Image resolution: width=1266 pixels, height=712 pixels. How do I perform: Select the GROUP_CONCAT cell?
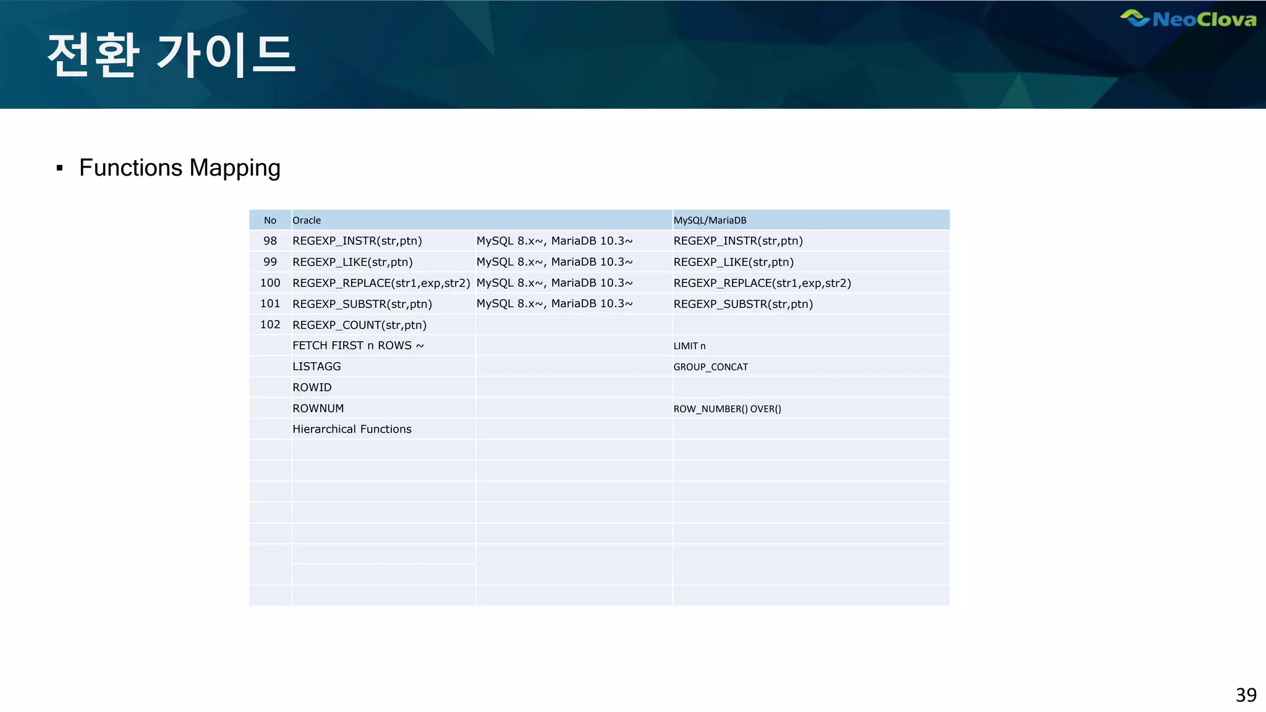coord(710,367)
